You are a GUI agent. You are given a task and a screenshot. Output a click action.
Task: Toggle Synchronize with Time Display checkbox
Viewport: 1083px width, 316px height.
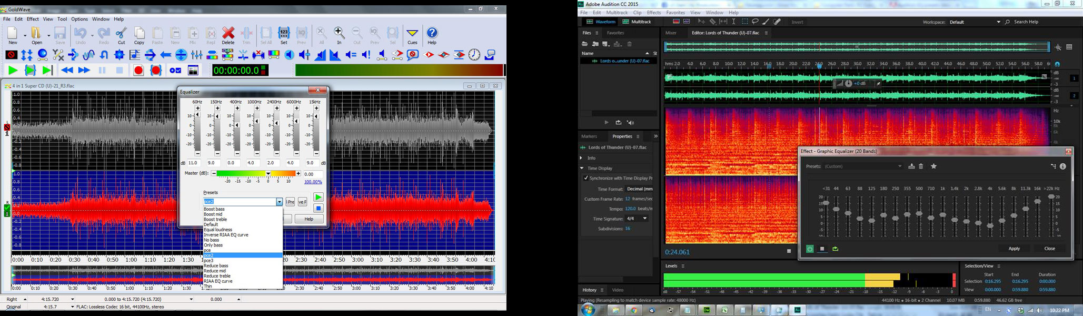585,178
